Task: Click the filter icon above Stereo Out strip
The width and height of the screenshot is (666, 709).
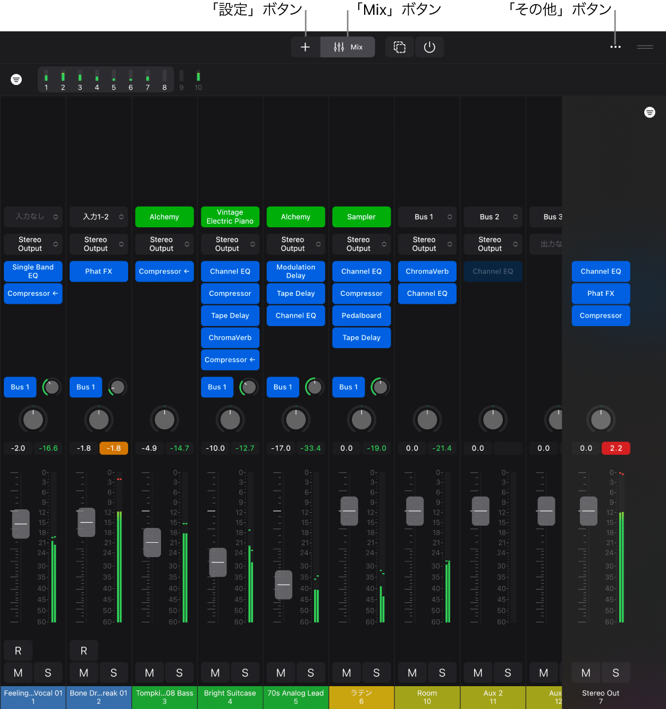Action: coord(650,113)
